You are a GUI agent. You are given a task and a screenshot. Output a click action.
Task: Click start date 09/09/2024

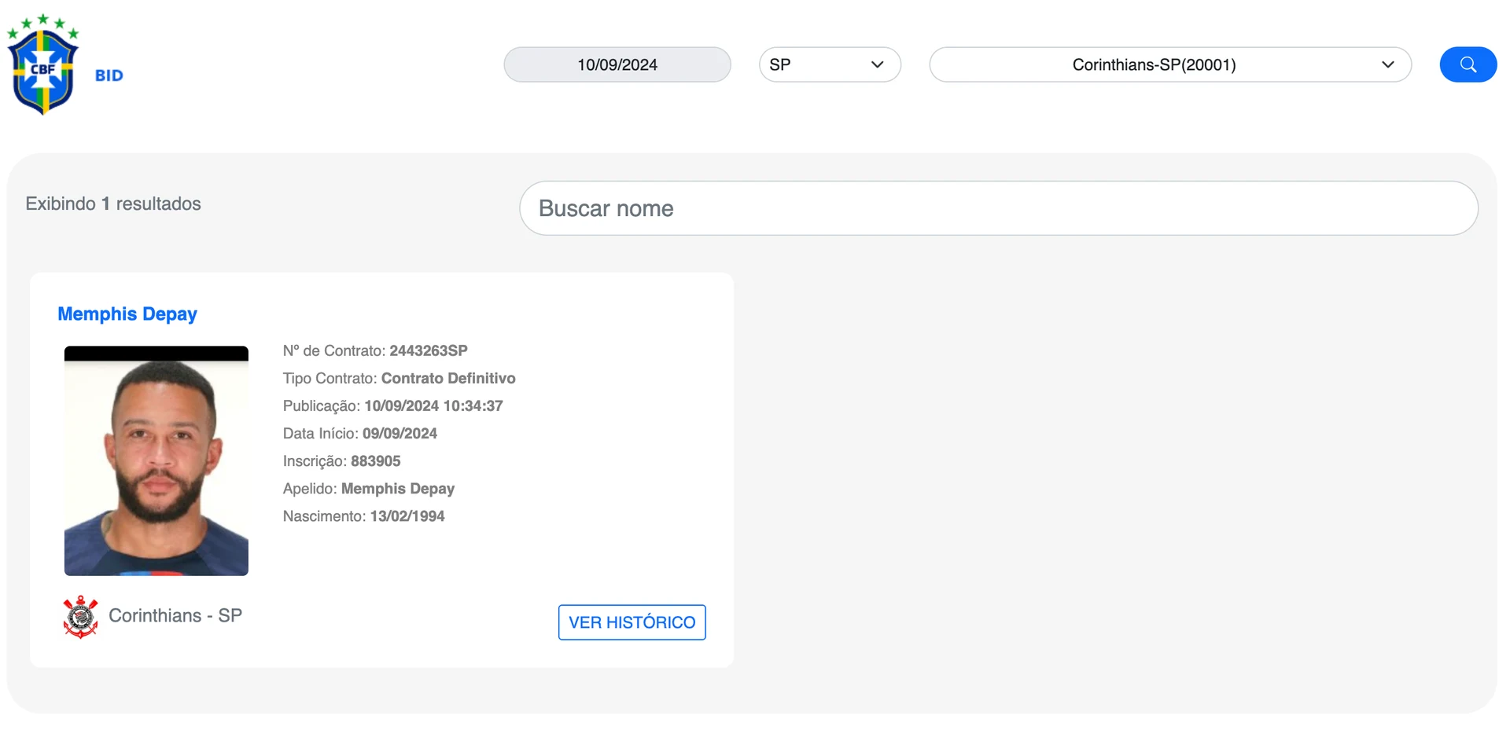point(400,433)
